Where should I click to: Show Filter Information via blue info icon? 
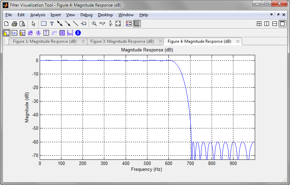pos(78,33)
